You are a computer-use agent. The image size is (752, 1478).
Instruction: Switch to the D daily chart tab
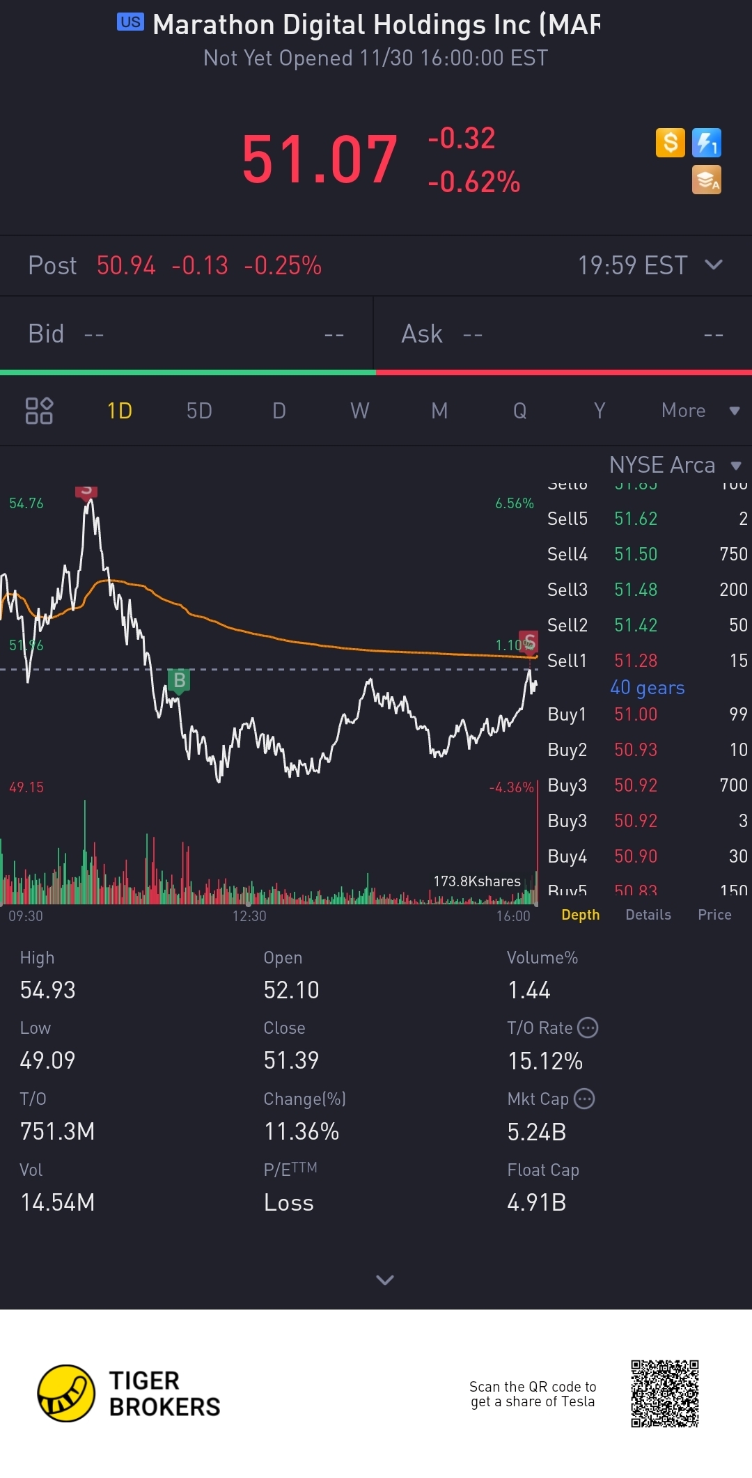279,411
